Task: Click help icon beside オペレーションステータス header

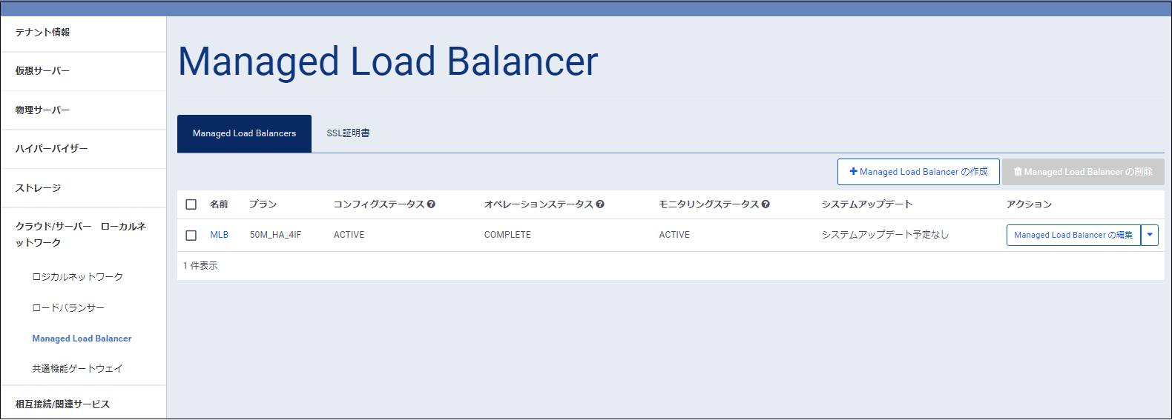Action: point(600,204)
